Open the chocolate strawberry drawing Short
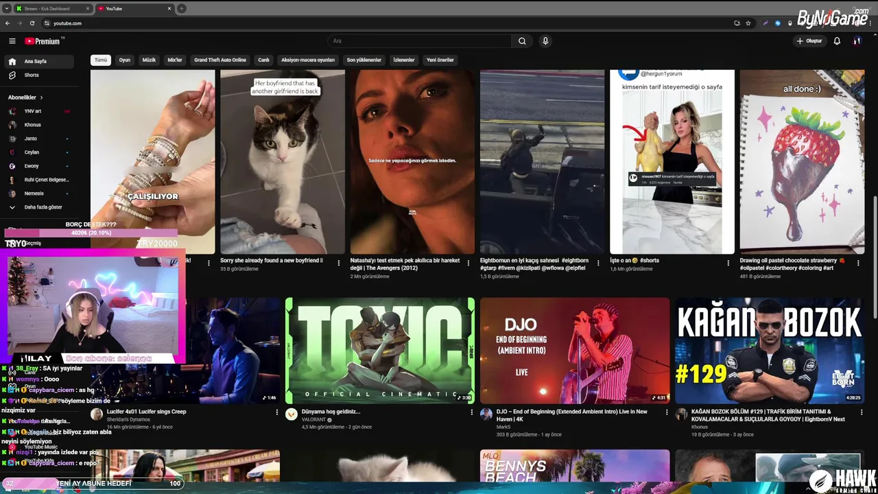 802,162
